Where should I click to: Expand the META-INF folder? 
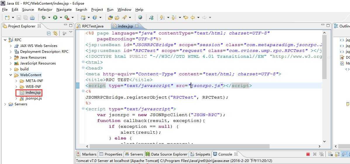tap(16, 81)
